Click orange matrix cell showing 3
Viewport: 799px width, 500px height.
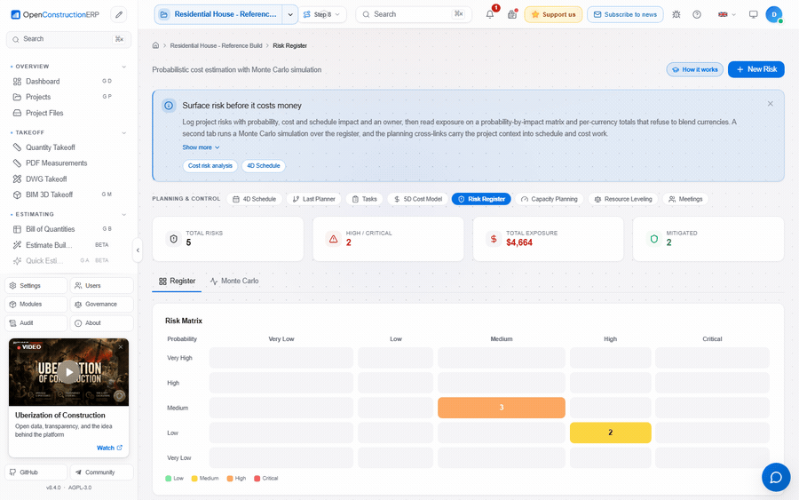pos(502,408)
